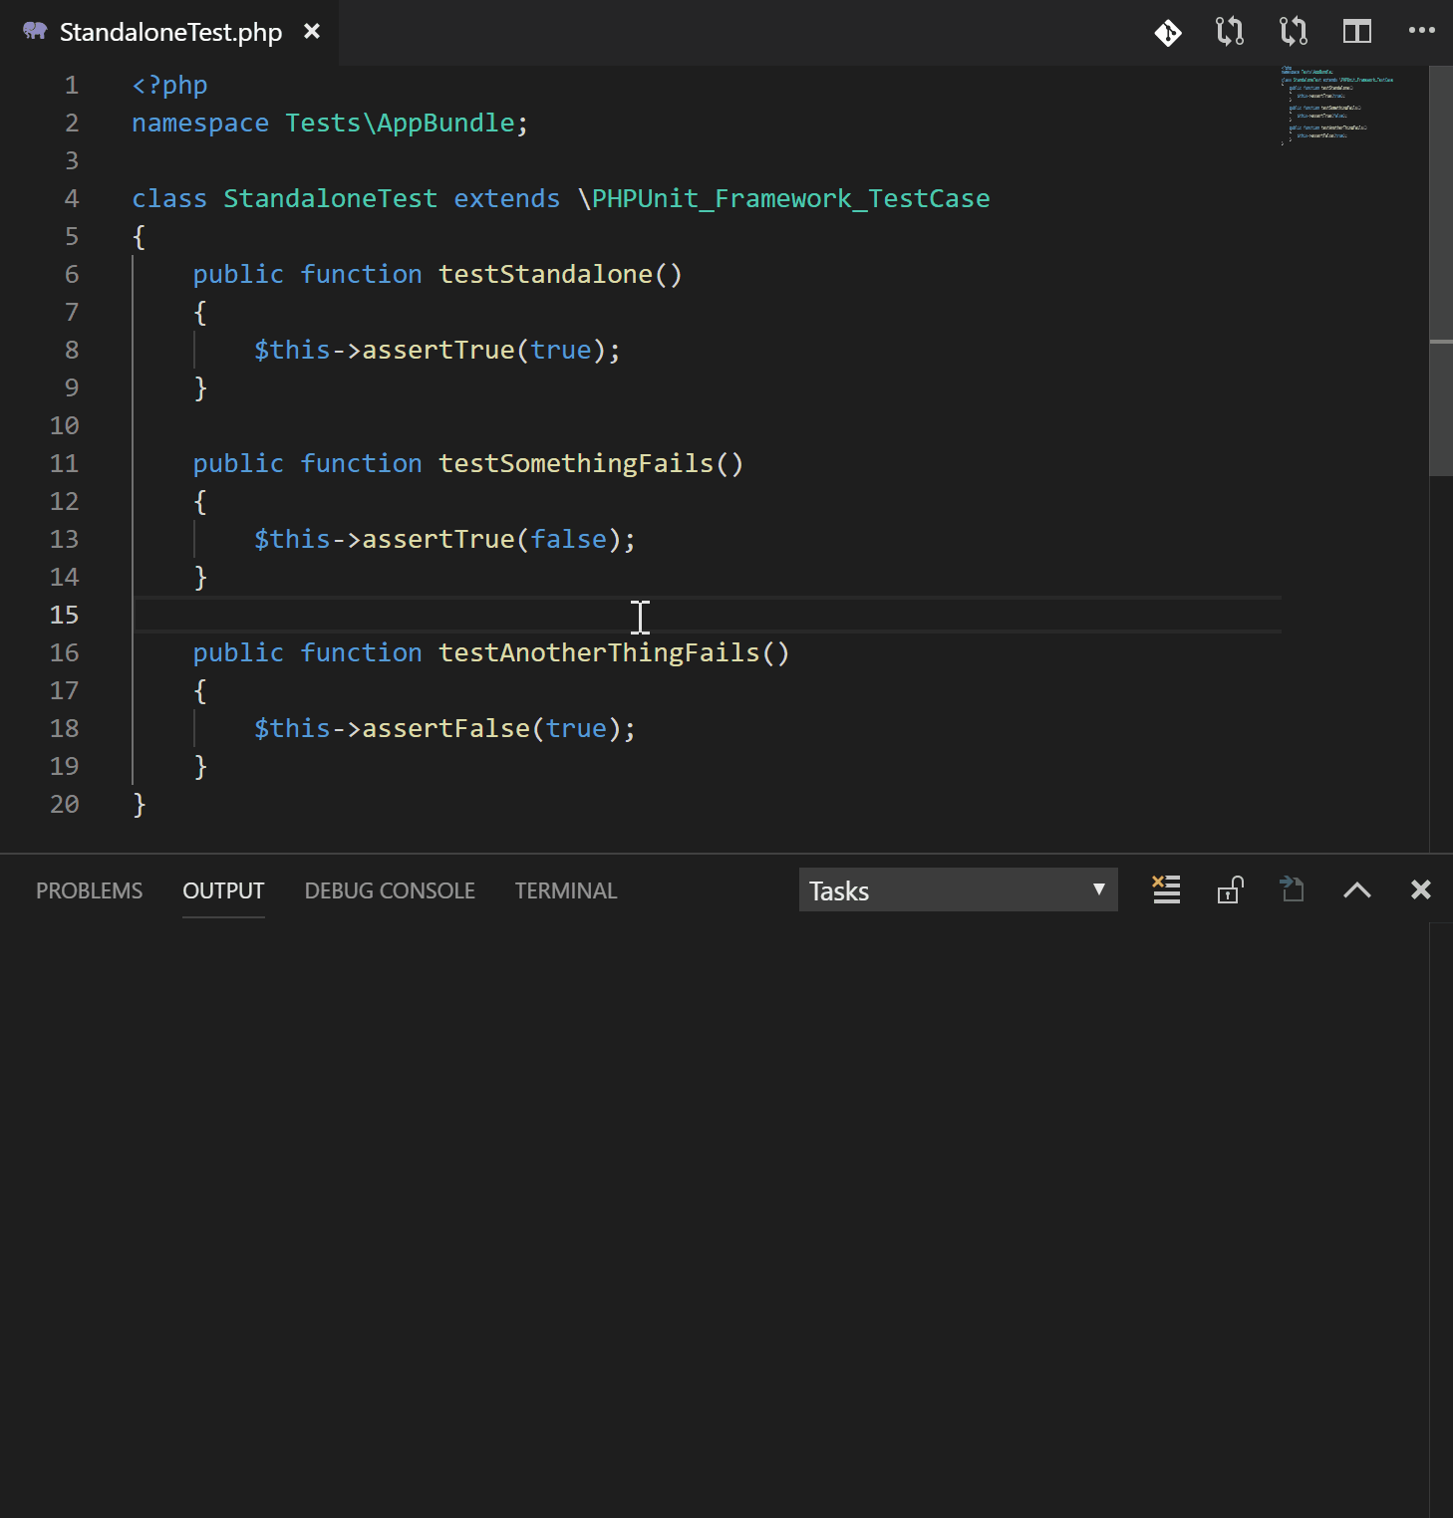Open the git changes diamond icon
The image size is (1453, 1518).
tap(1168, 32)
